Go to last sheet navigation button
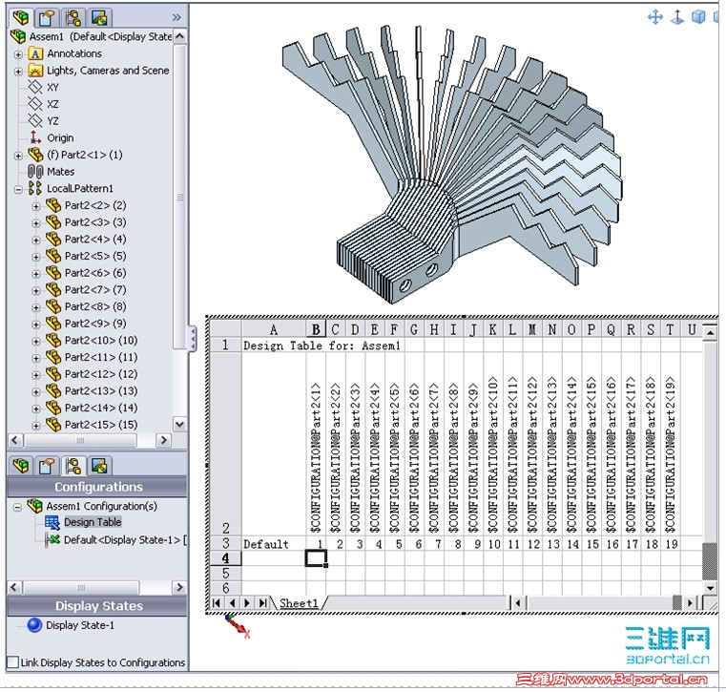Image resolution: width=726 pixels, height=692 pixels. pos(262,603)
